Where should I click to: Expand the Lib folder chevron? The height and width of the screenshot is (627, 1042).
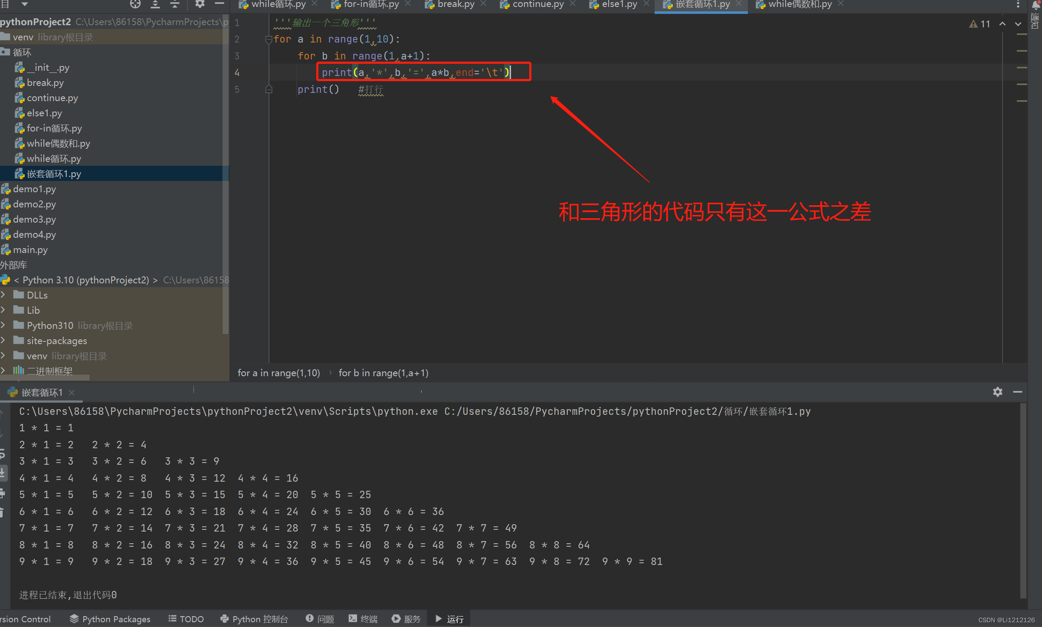click(3, 310)
